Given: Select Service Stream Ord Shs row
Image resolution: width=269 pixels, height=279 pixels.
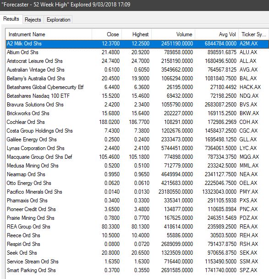Looking at the screenshot, I should point(137,262).
